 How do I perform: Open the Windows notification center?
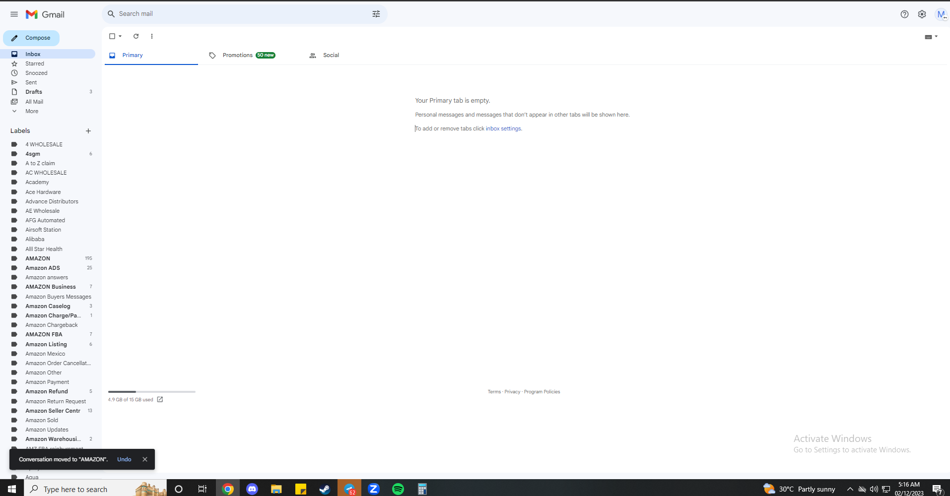coord(937,489)
